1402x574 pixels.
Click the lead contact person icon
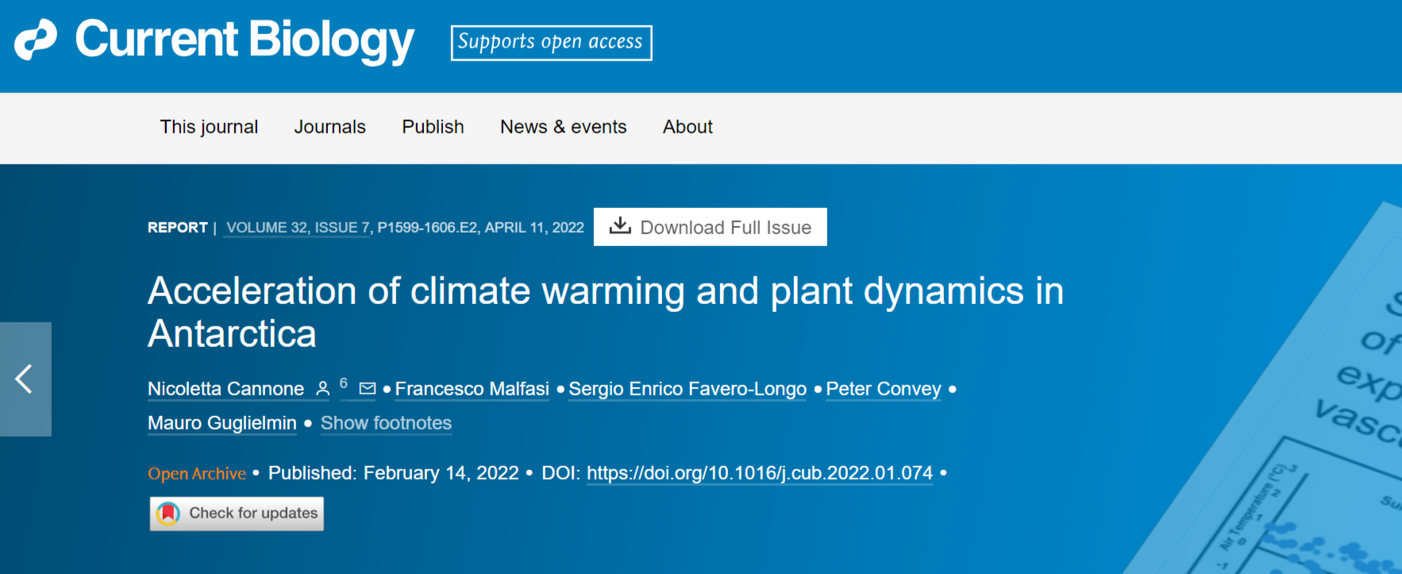322,389
